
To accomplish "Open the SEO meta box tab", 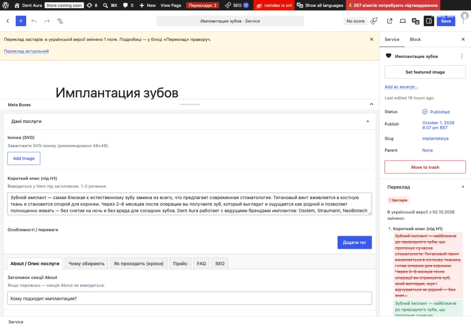I will pos(220,264).
